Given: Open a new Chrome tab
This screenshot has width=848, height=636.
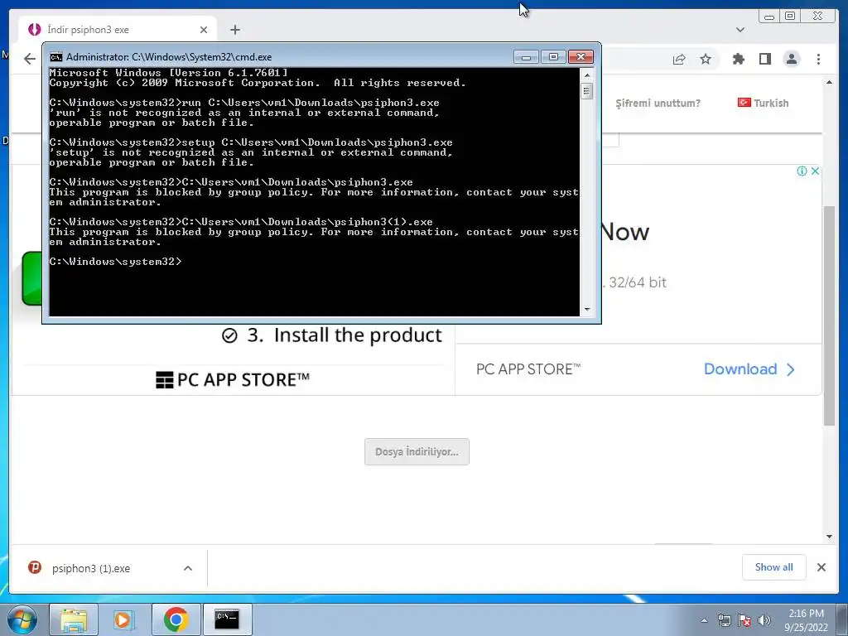Looking at the screenshot, I should click(x=234, y=30).
